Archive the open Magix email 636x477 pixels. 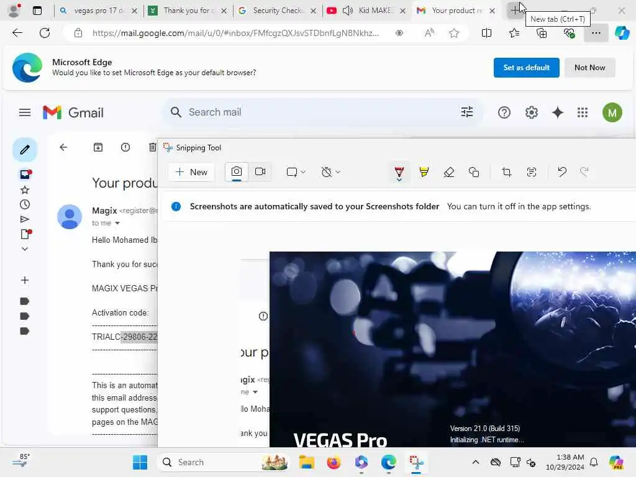[x=98, y=147]
